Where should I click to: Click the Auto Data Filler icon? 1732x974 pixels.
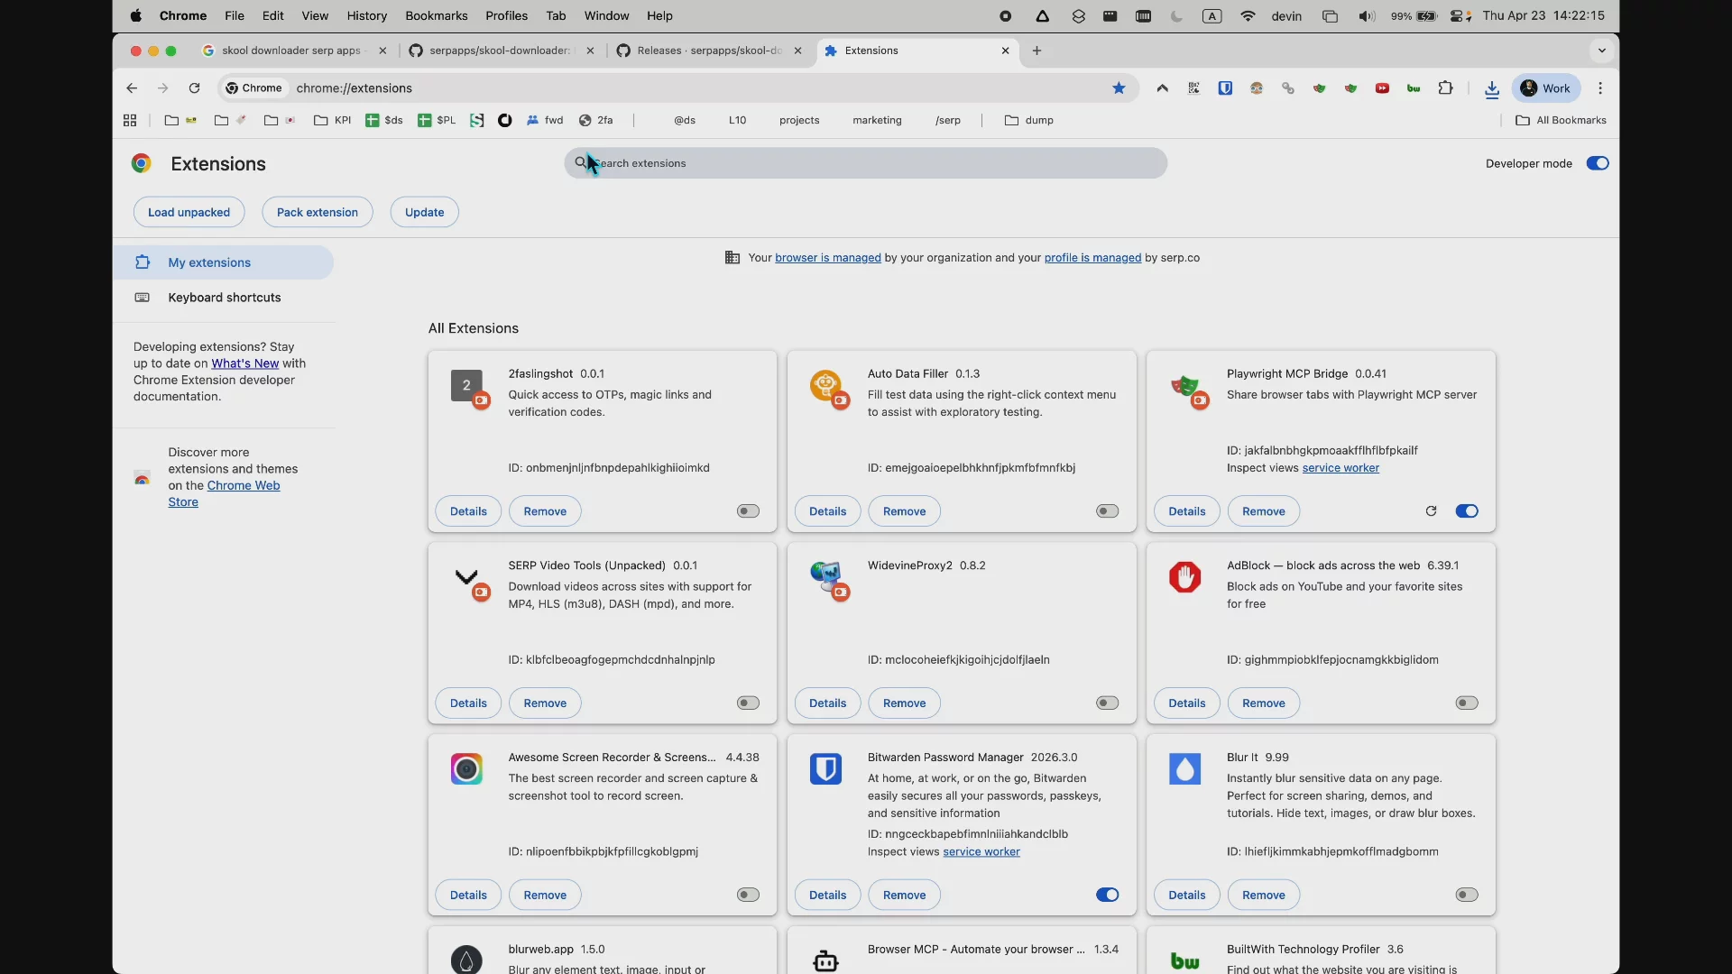[827, 388]
